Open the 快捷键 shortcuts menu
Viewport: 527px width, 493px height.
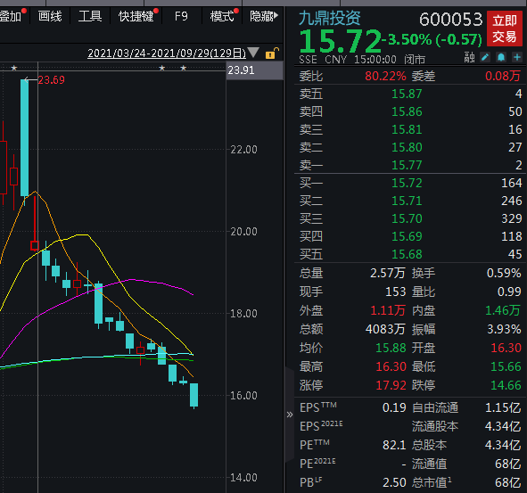(136, 16)
